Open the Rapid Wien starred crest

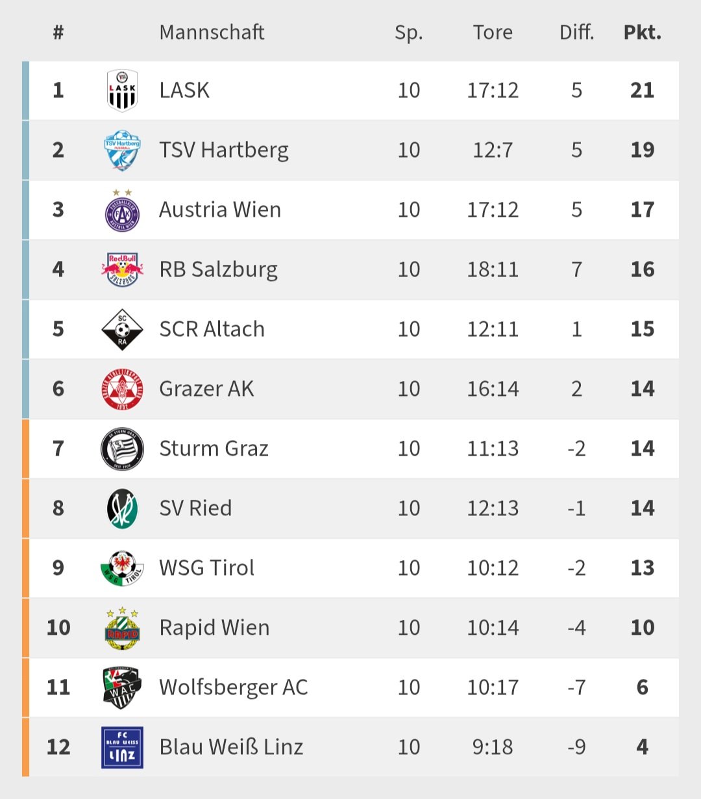122,628
